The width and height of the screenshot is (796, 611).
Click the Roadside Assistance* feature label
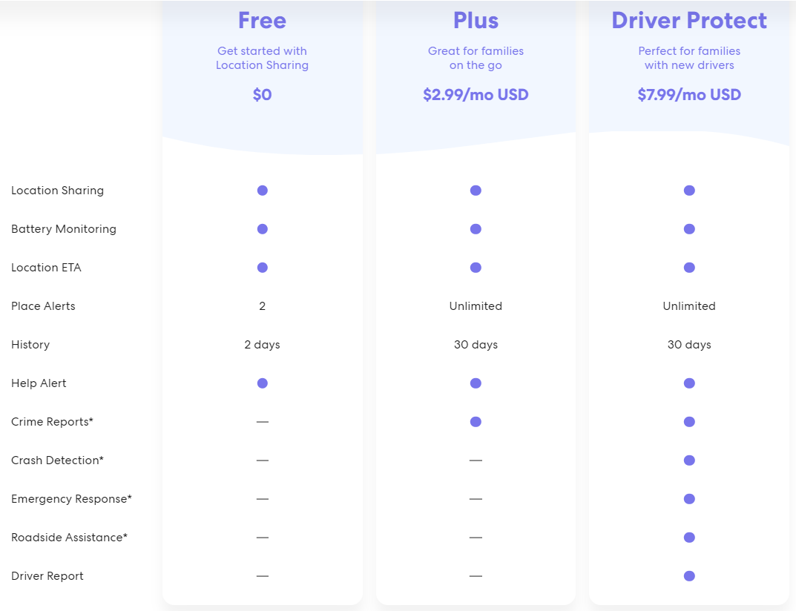tap(69, 538)
